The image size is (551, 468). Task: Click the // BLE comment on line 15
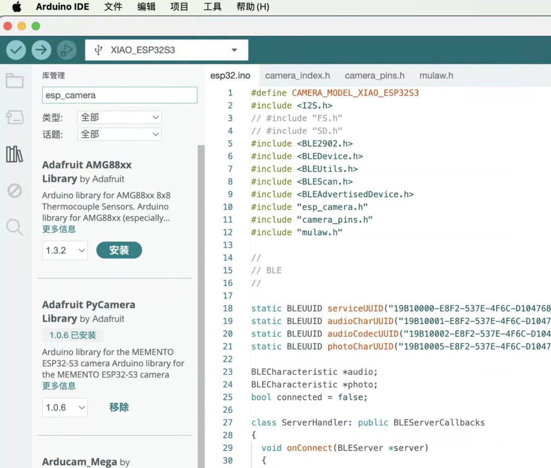[266, 270]
